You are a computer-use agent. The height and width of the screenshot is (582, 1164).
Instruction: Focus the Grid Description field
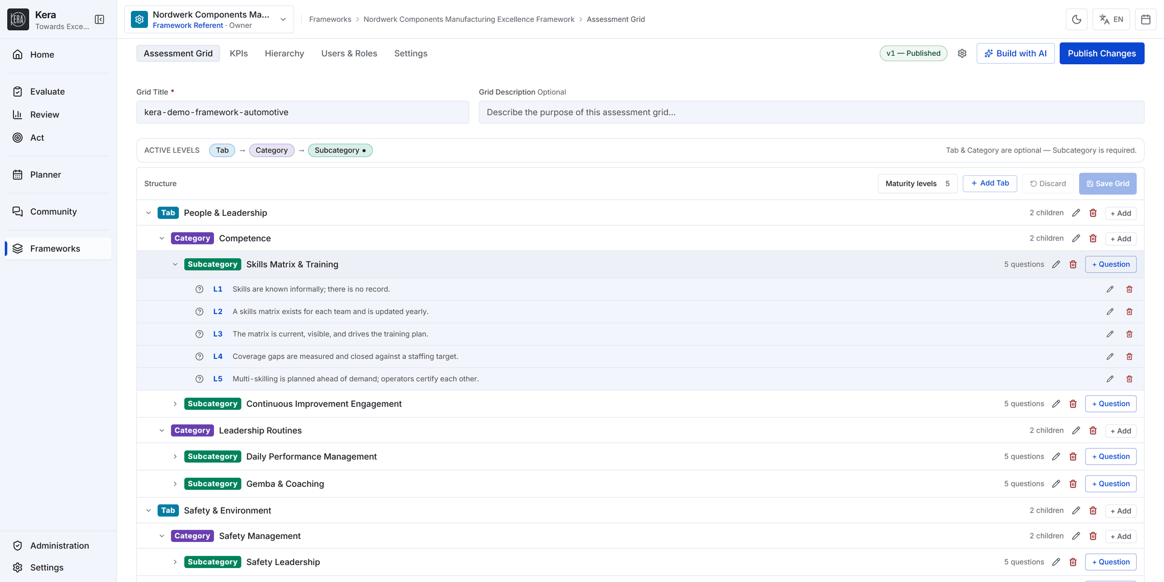[811, 112]
